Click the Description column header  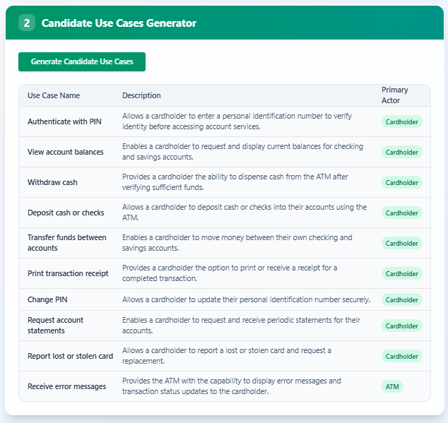pyautogui.click(x=141, y=95)
